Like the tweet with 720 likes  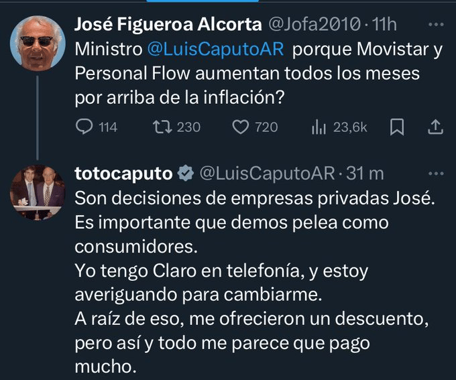tap(255, 127)
